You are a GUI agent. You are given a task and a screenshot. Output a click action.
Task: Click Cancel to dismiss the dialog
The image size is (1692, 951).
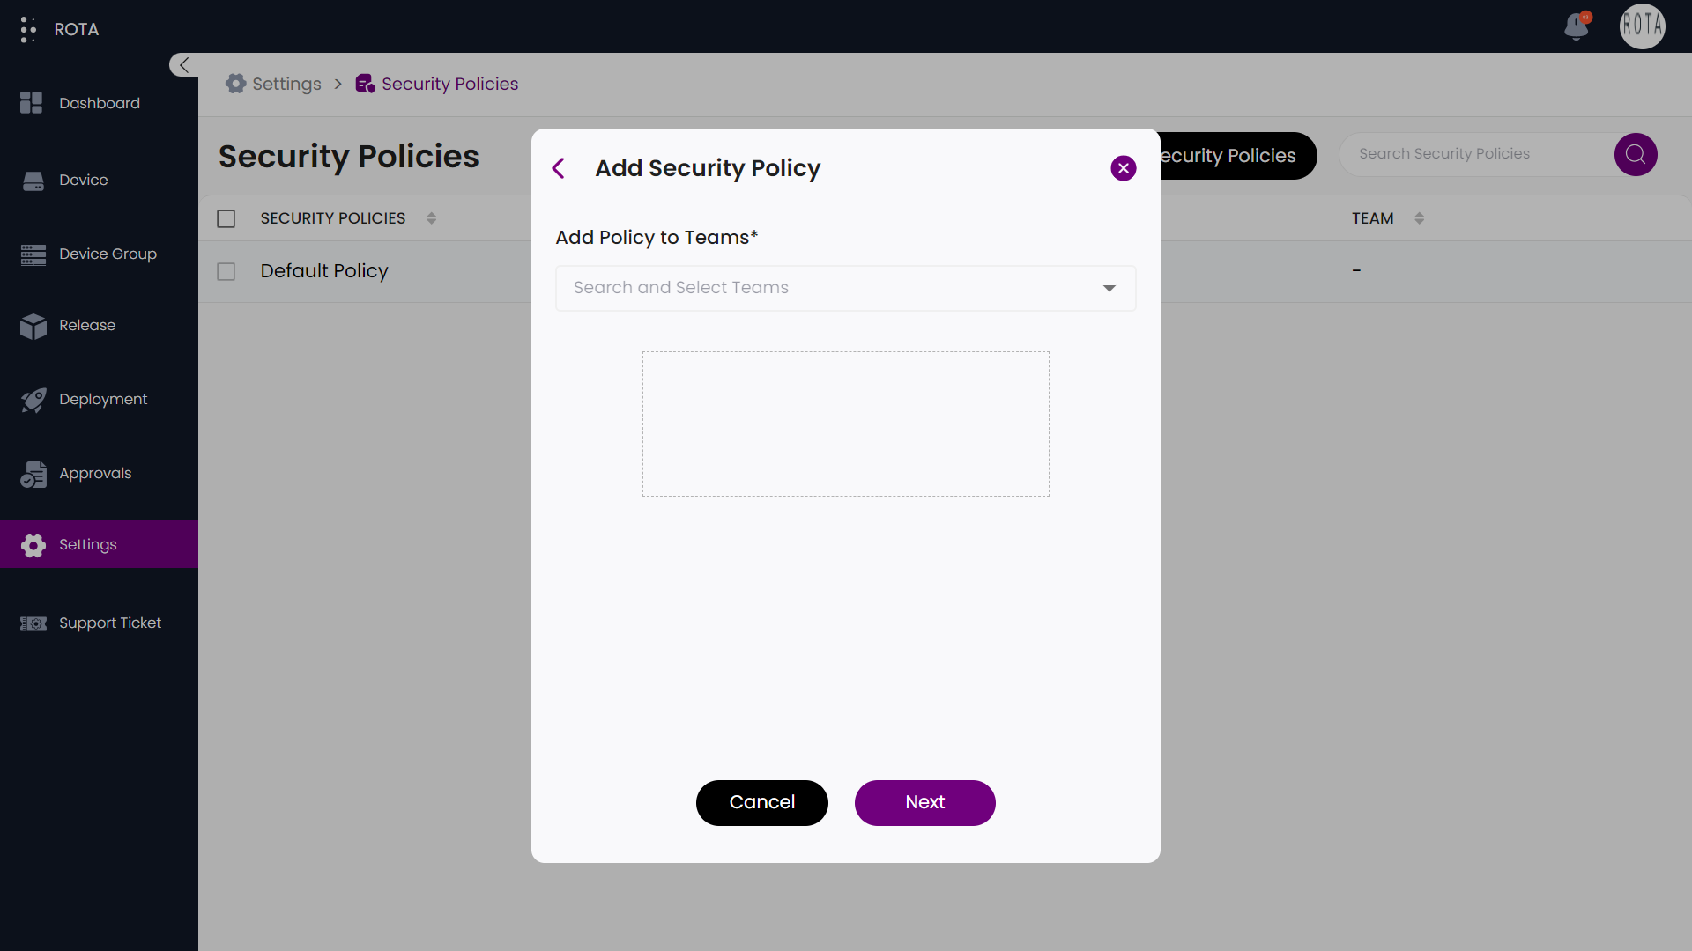coord(761,802)
